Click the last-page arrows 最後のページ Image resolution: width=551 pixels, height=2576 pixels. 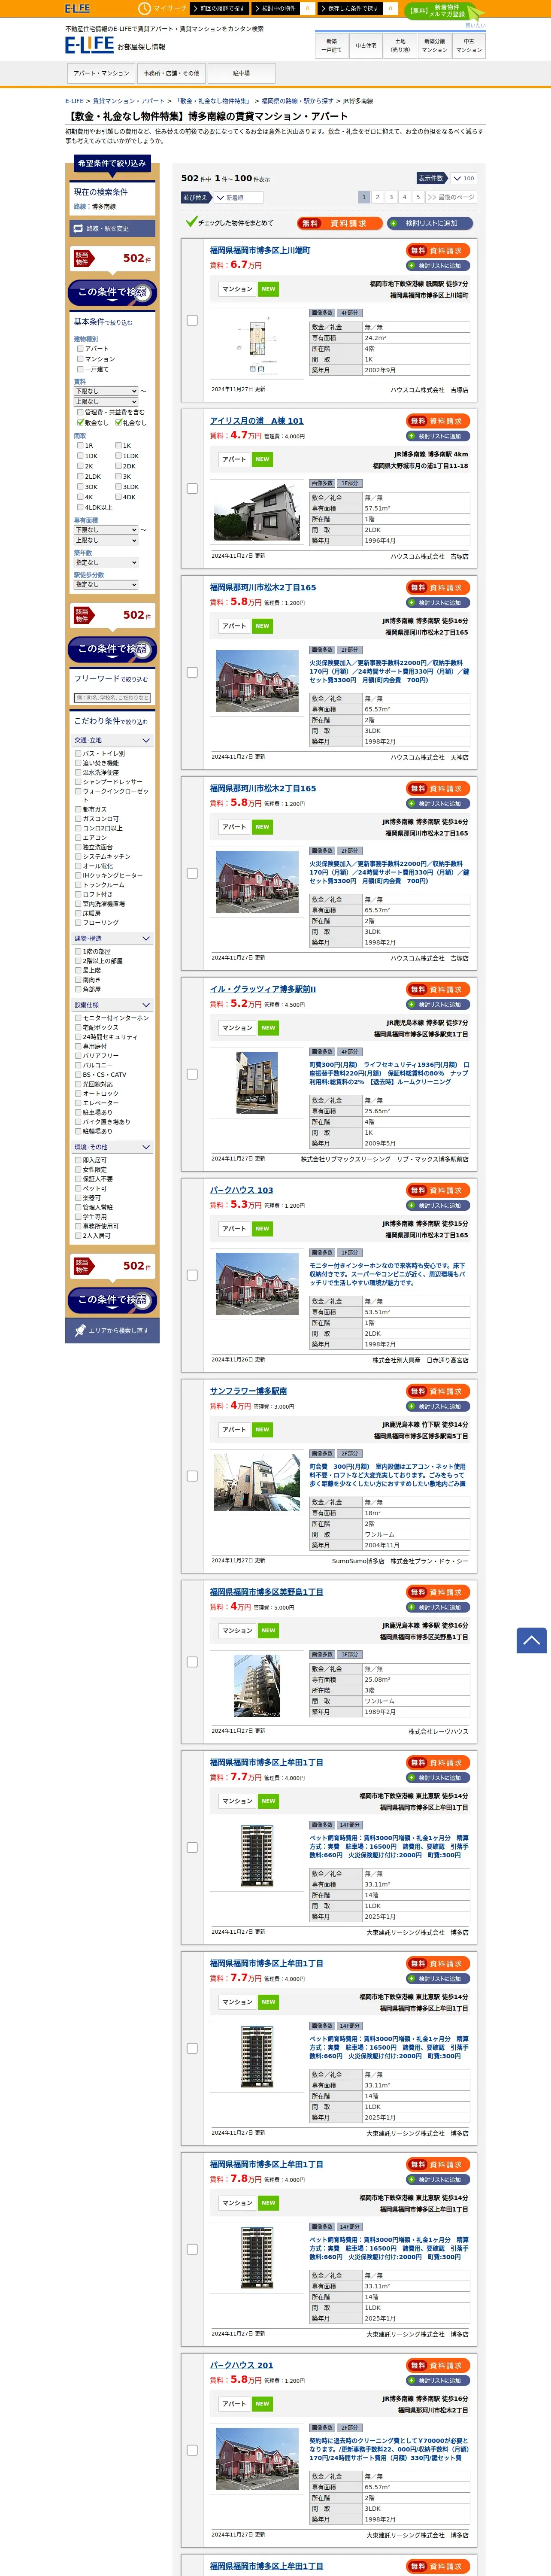(451, 197)
